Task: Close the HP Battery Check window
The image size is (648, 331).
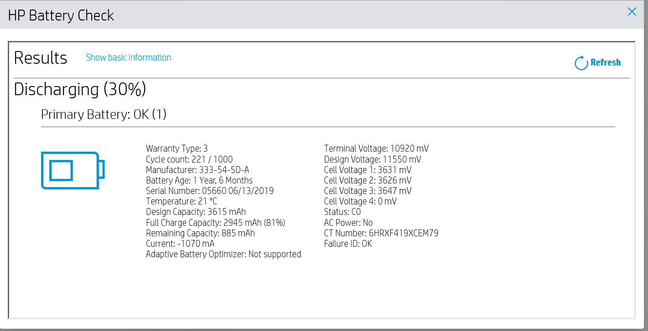Action: tap(632, 12)
